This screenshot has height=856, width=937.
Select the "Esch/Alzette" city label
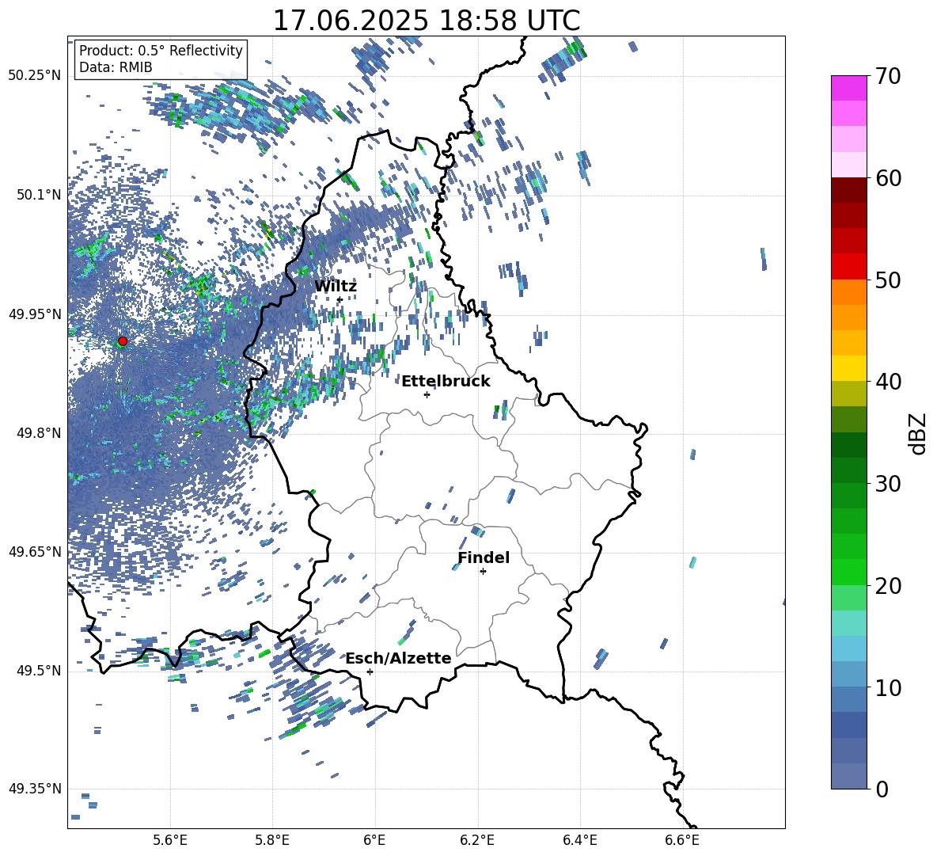point(398,658)
